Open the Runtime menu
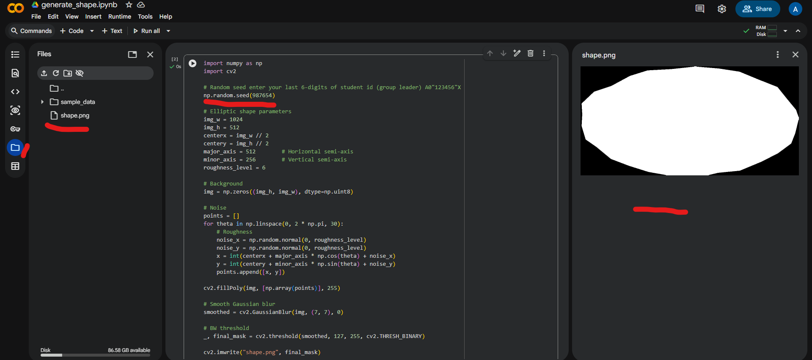812x360 pixels. 120,16
